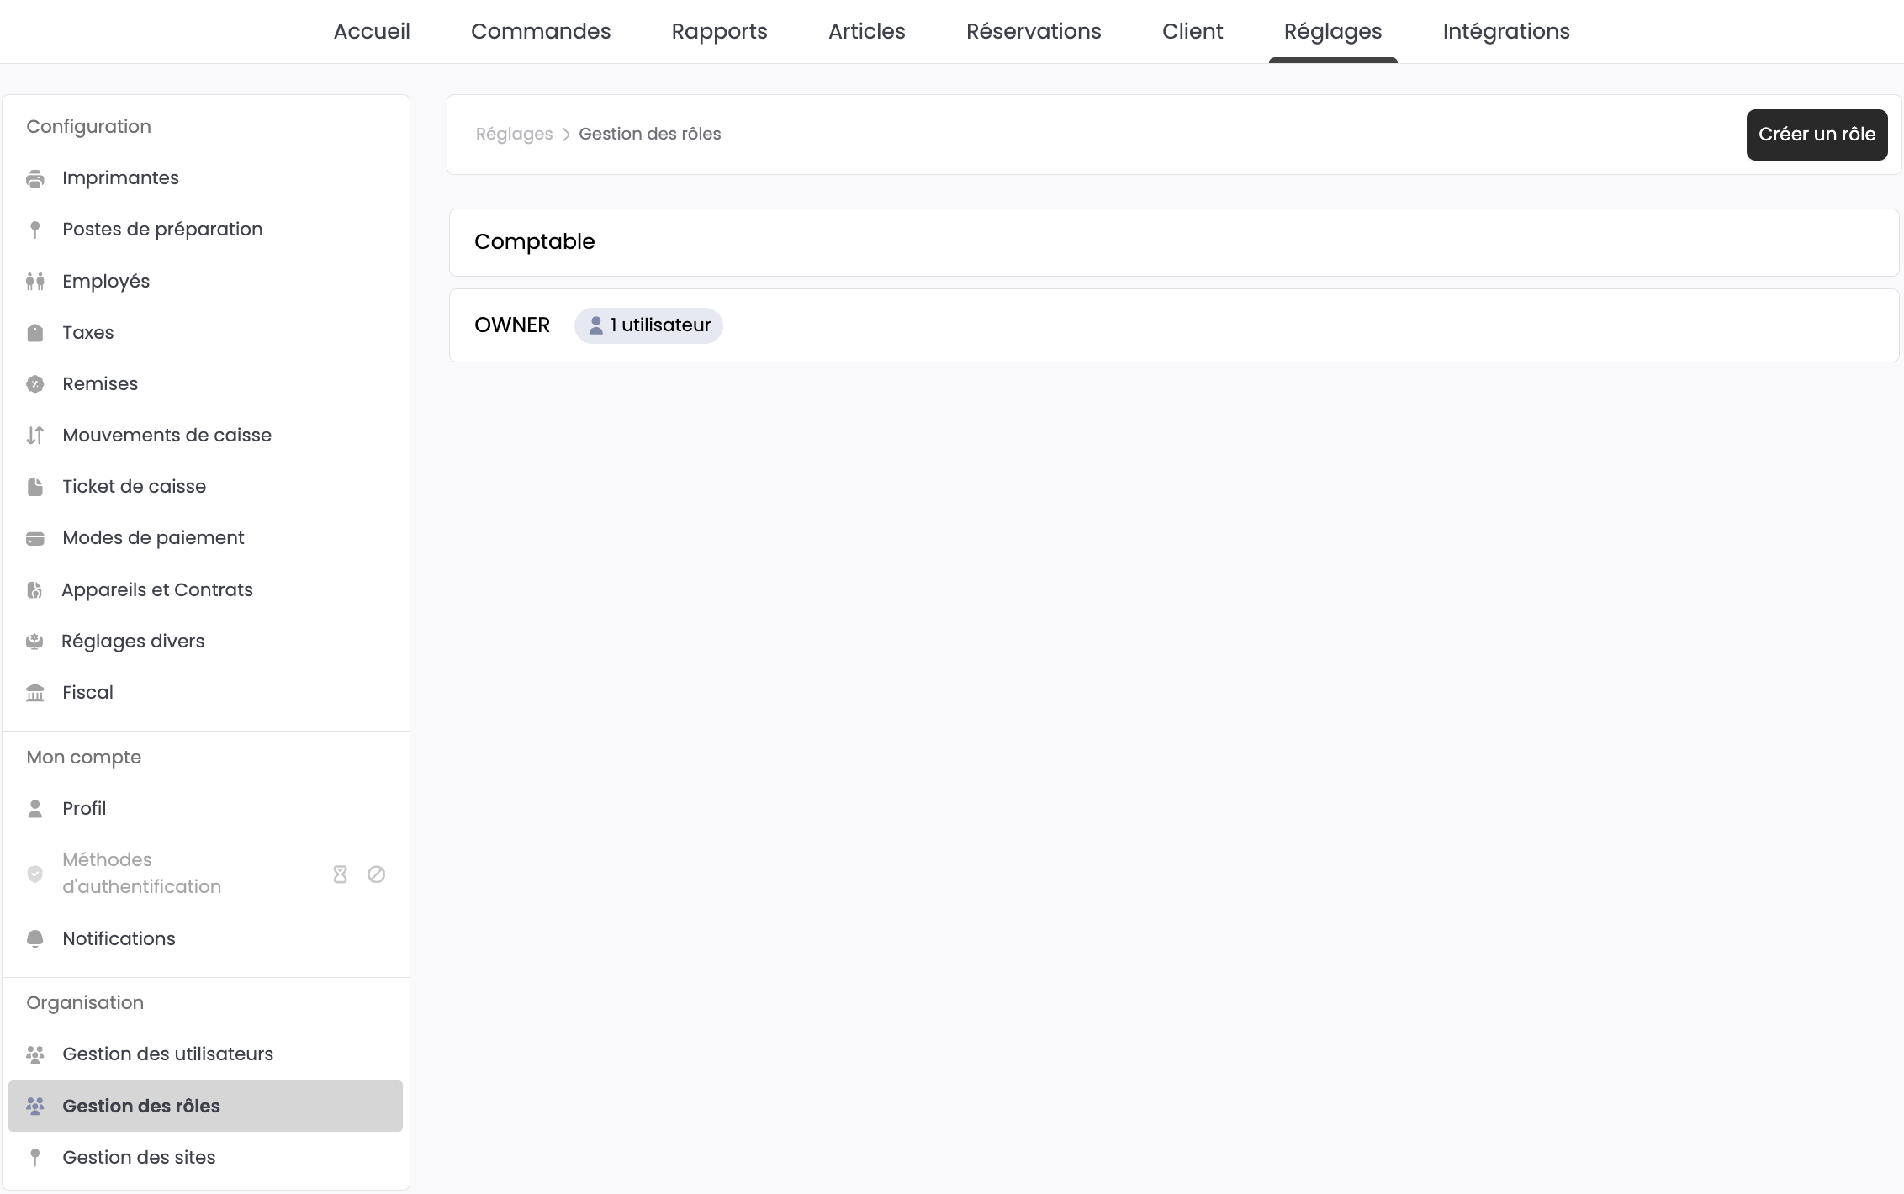Click the Fiscal bank building icon

[35, 693]
